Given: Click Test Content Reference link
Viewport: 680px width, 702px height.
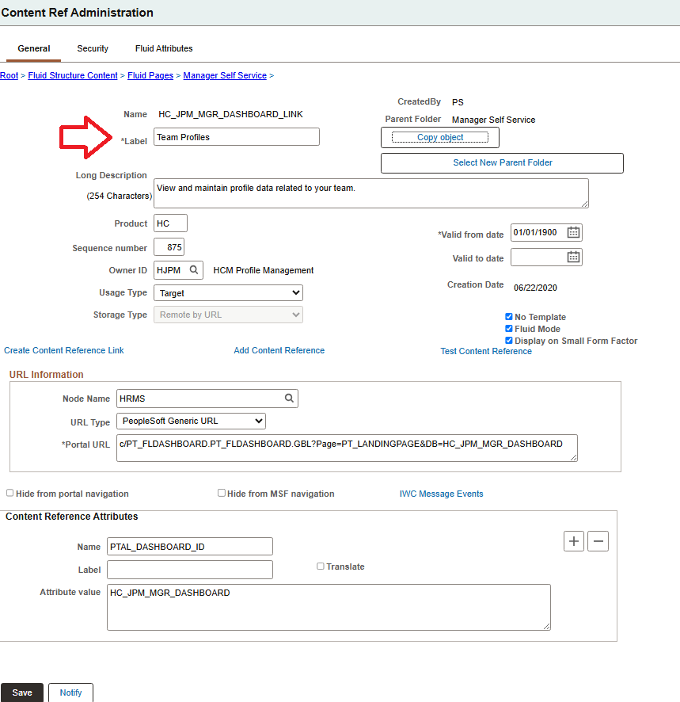Looking at the screenshot, I should tap(486, 351).
